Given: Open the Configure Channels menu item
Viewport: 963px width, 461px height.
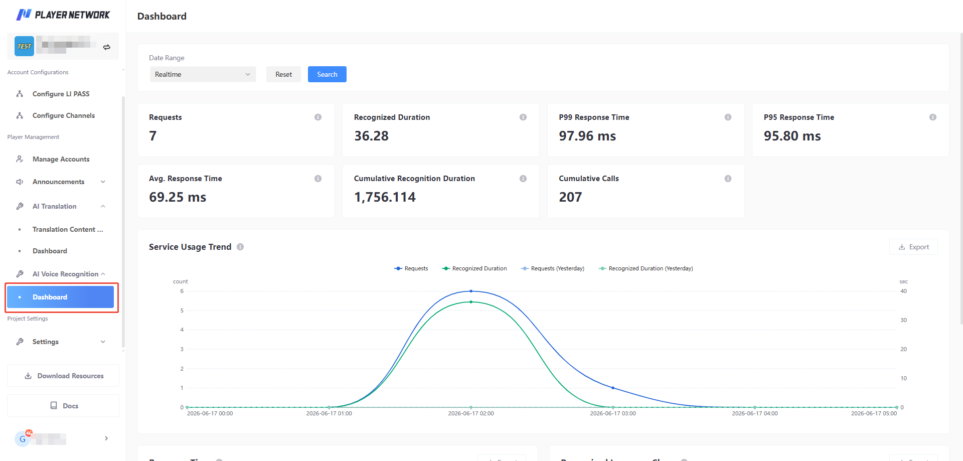Looking at the screenshot, I should point(63,115).
